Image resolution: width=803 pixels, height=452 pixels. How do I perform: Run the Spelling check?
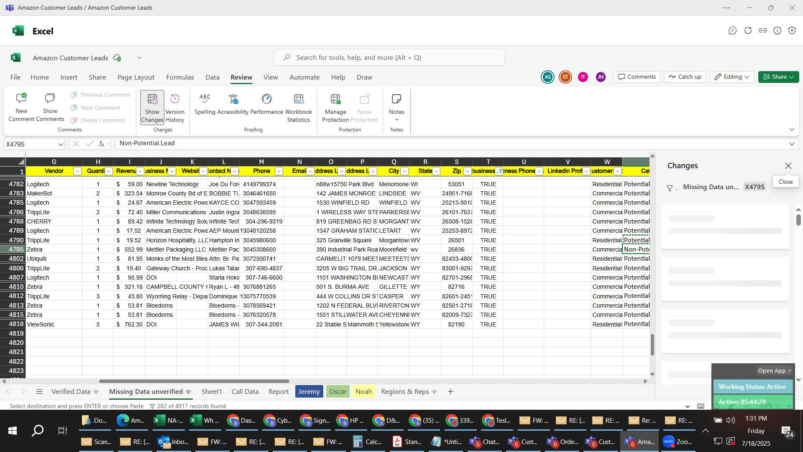click(205, 104)
